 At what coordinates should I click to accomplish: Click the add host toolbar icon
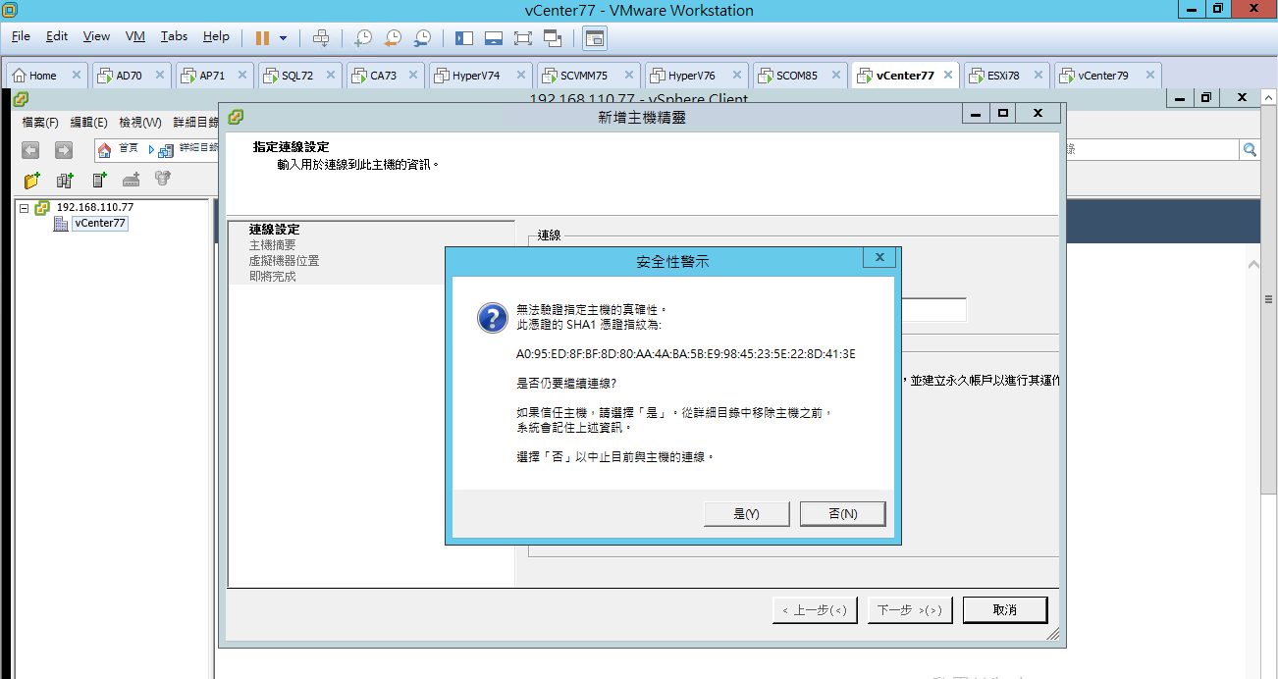(x=99, y=180)
